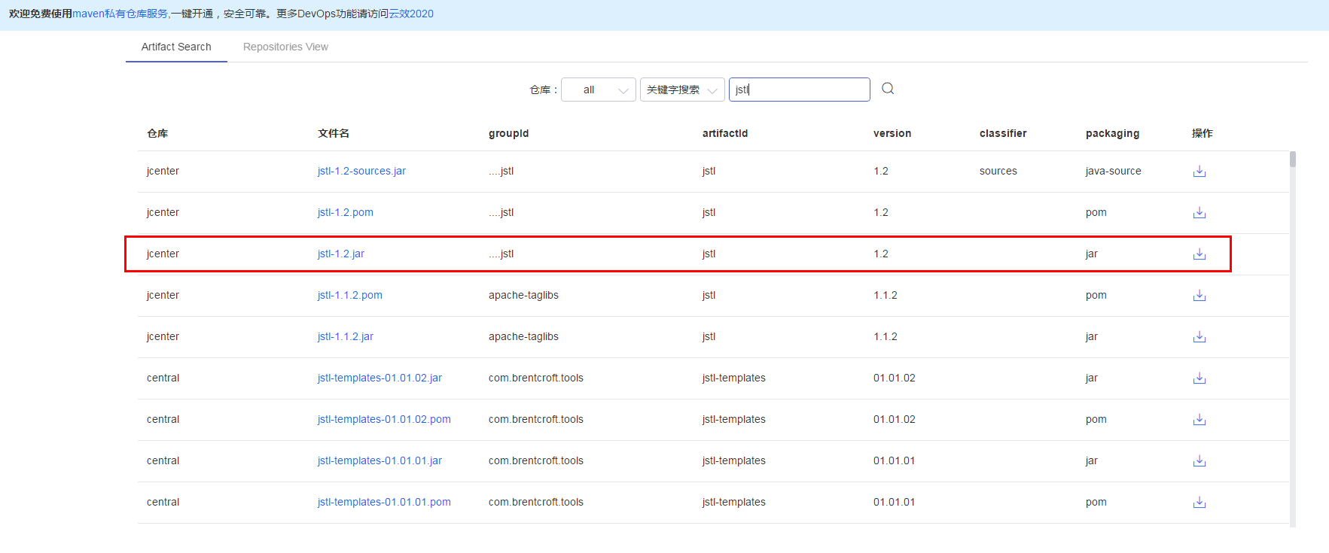Open jstl-1.1.2.jar file link
This screenshot has height=553, width=1329.
345,336
